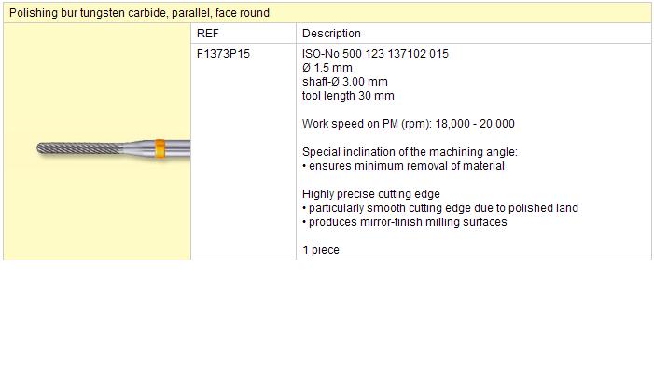654x365 pixels.
Task: Click the silver shaft end of the bur
Action: click(177, 149)
